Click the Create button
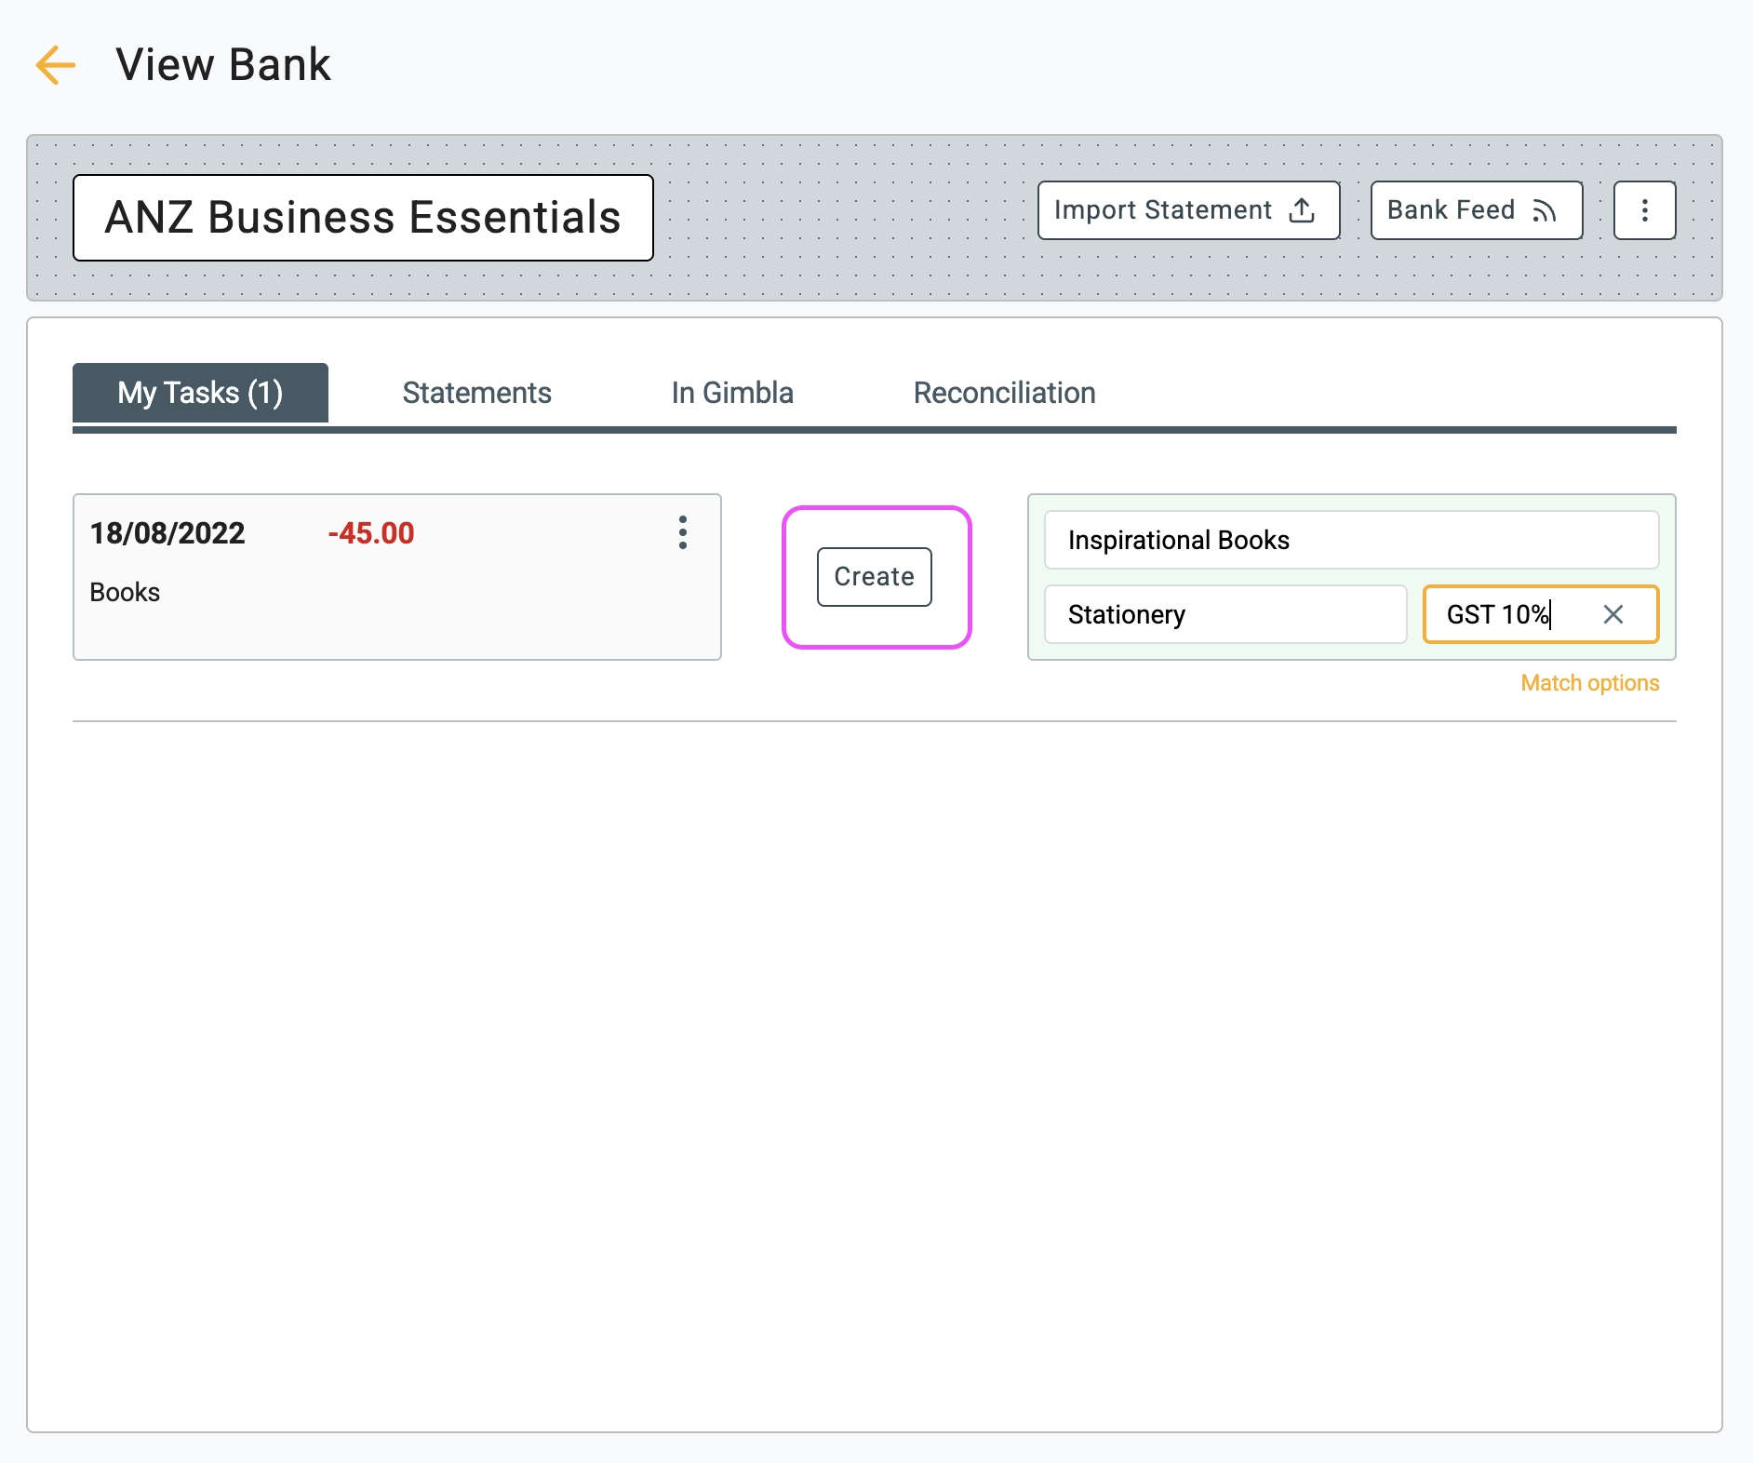The image size is (1753, 1463). point(874,577)
